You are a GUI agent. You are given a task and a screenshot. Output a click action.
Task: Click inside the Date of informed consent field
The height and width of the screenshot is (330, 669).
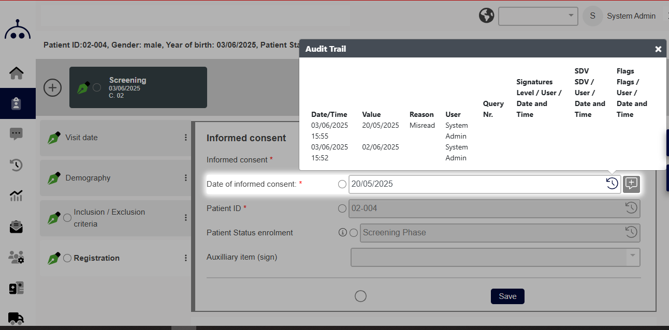tap(466, 184)
